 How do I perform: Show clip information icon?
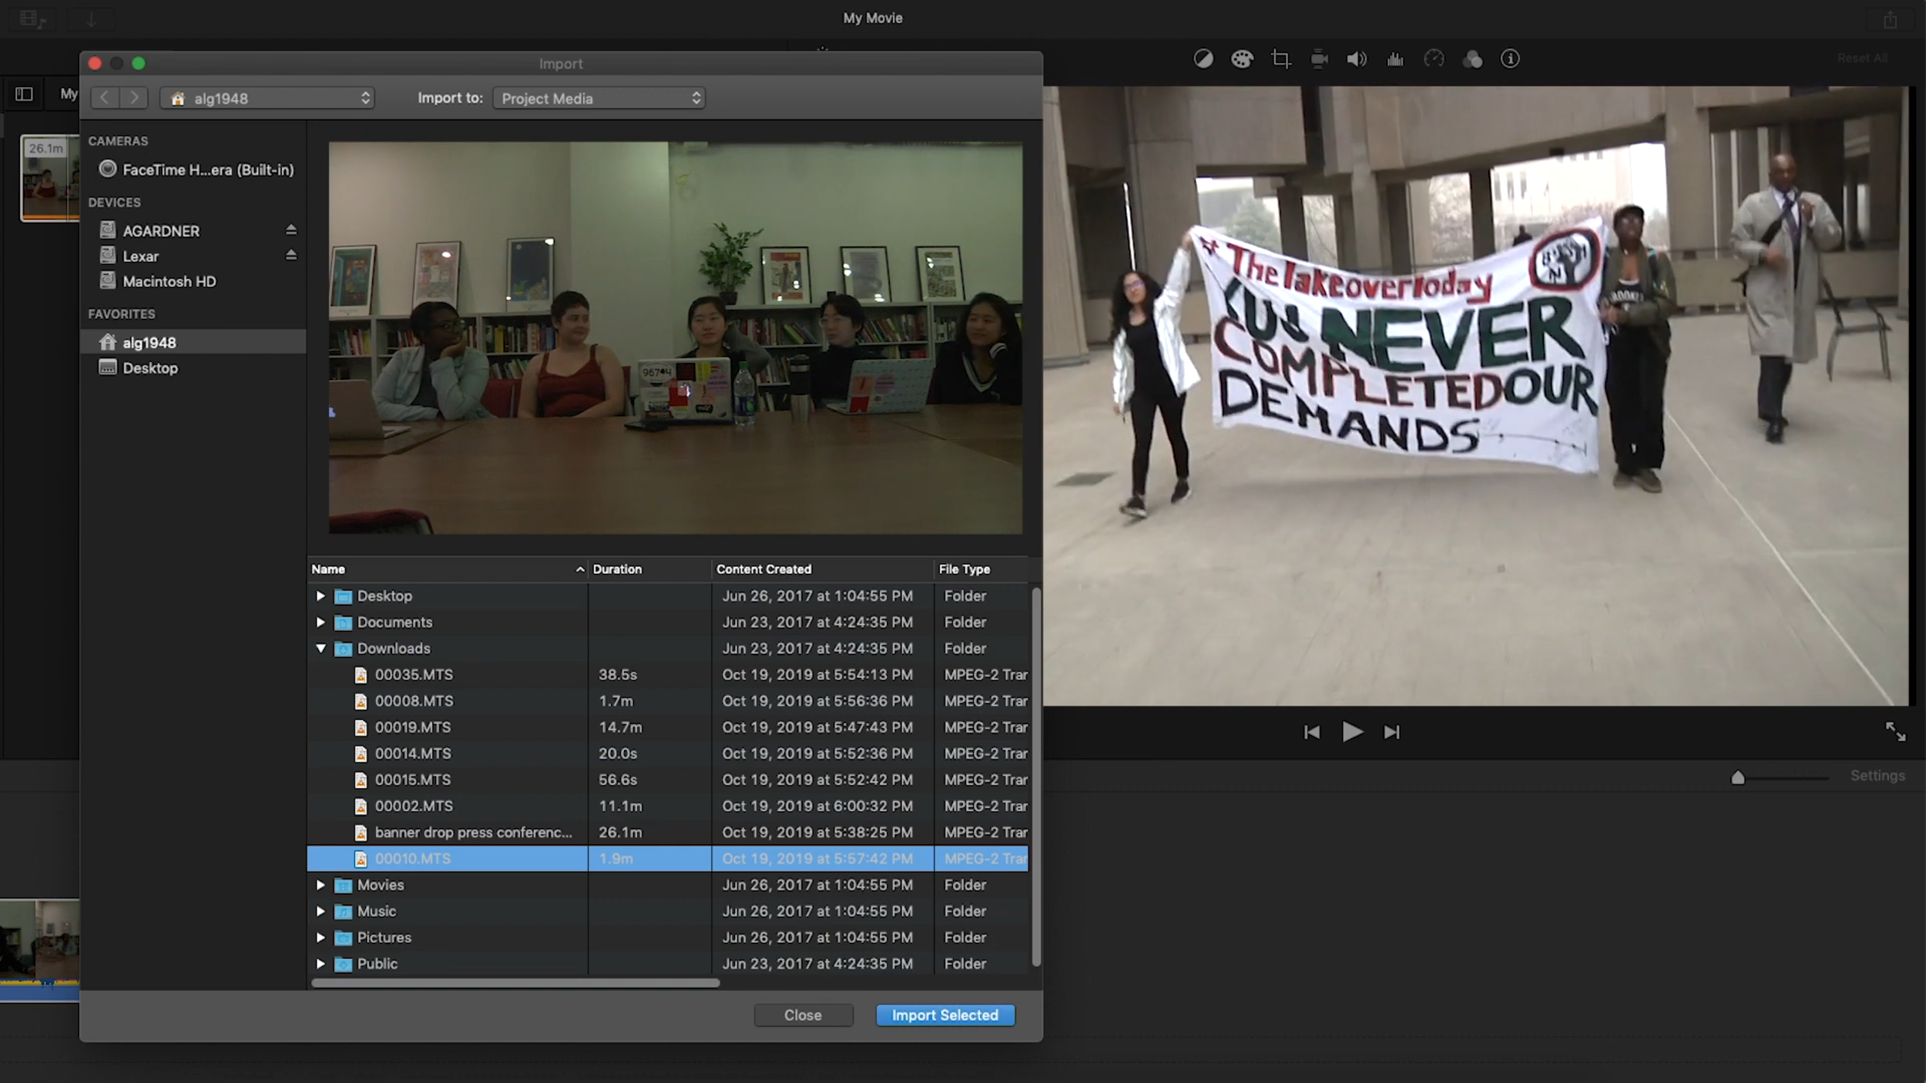click(x=1510, y=59)
